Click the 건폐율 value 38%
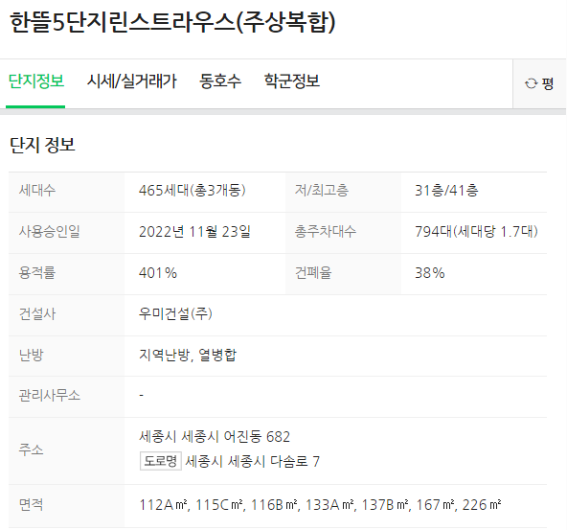This screenshot has width=567, height=530. [x=430, y=273]
